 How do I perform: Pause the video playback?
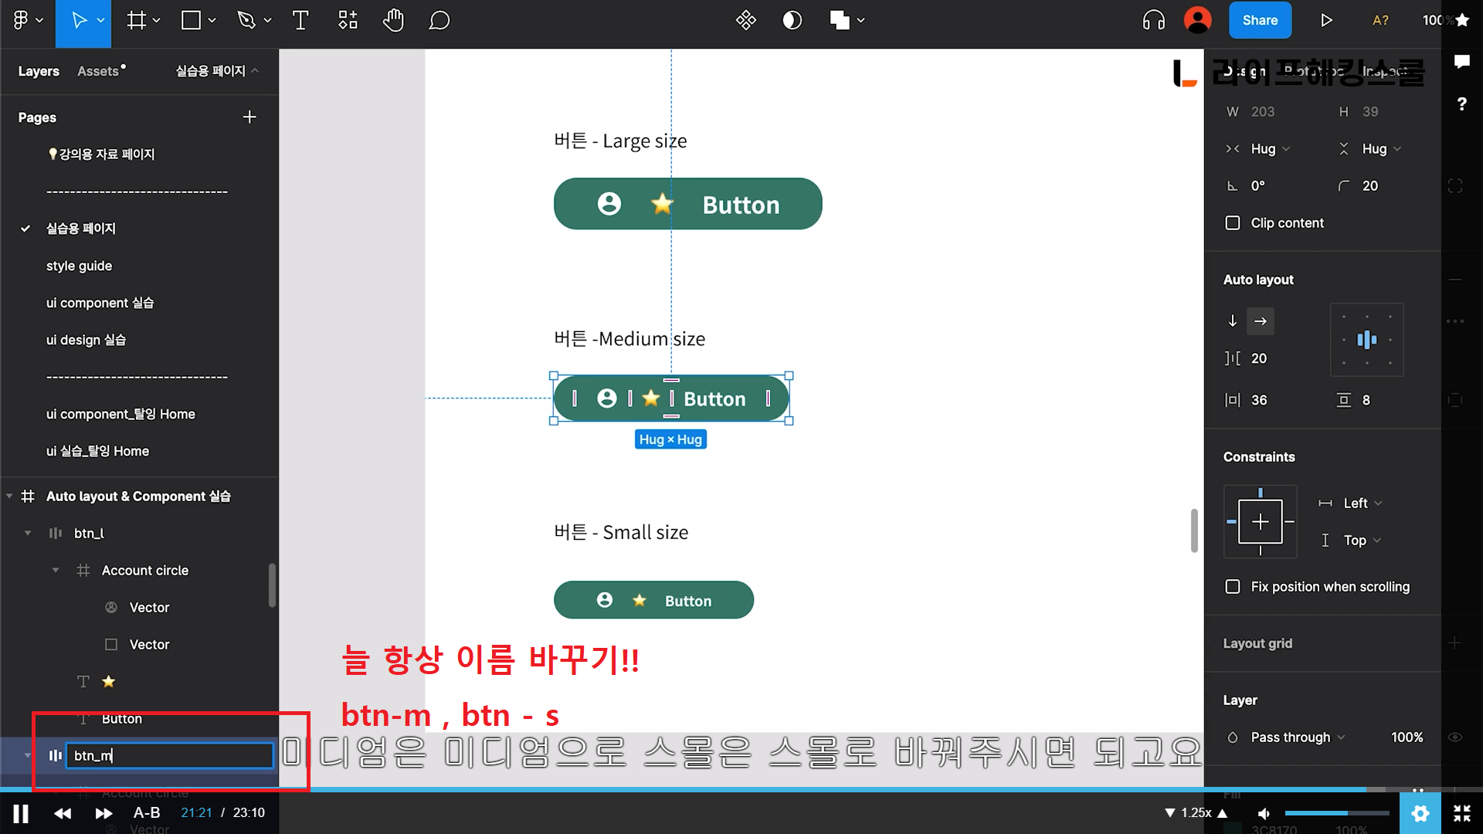tap(21, 813)
